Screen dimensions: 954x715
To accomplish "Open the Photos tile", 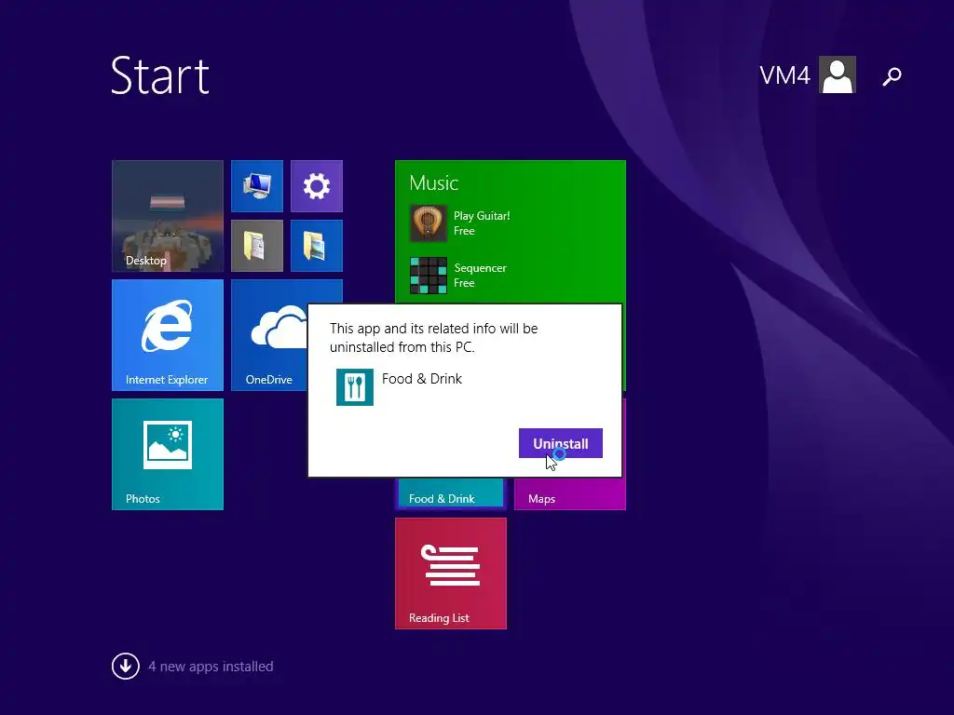I will [x=168, y=454].
